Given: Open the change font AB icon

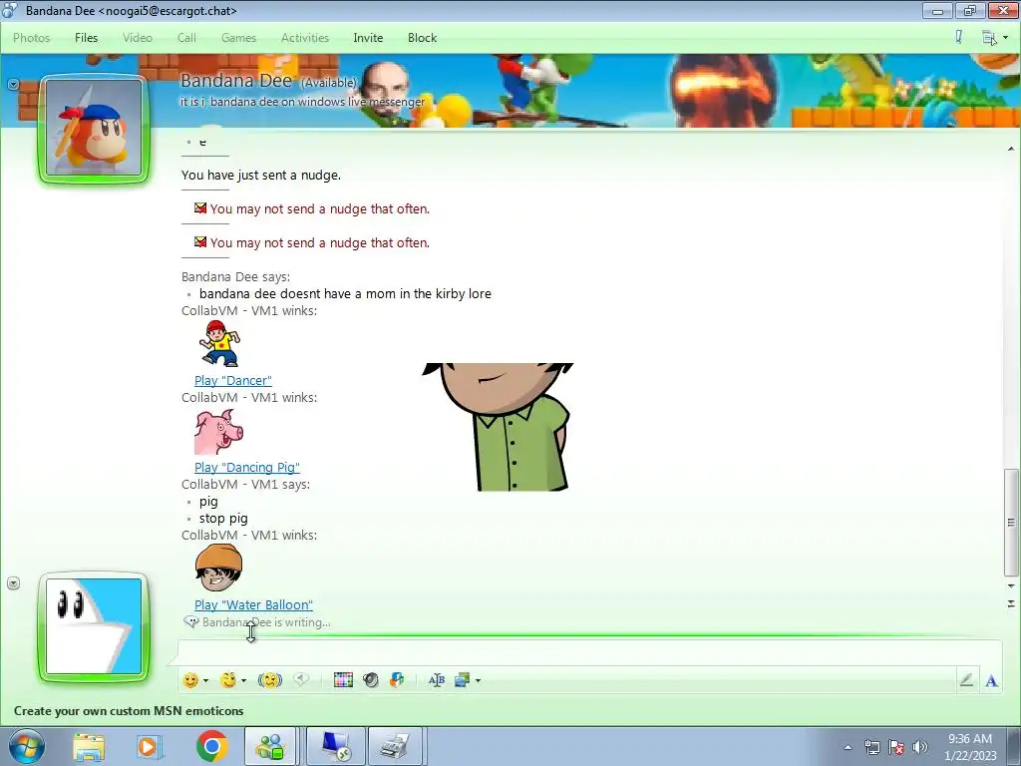Looking at the screenshot, I should click(437, 680).
